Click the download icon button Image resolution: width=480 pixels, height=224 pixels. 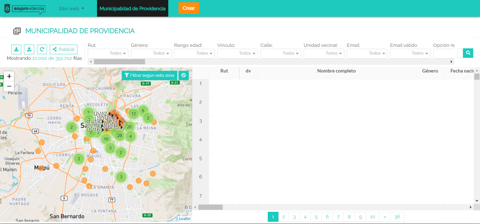16,49
